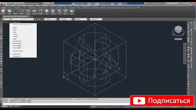This screenshot has height=110, width=196.
Task: Open the first Standard style dropdown
Action: click(x=66, y=19)
